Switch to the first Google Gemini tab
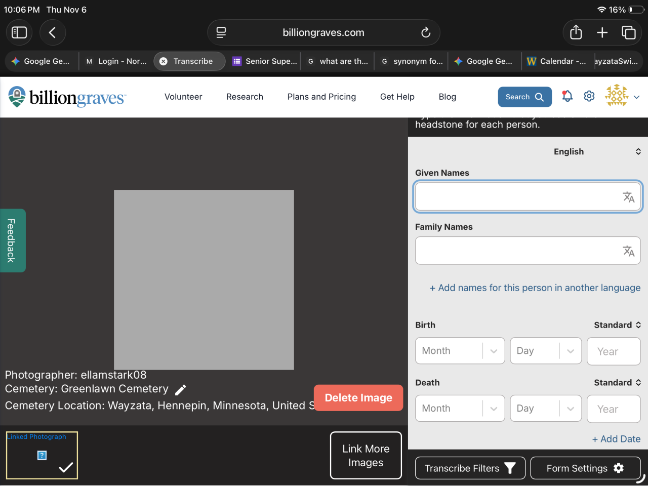 pyautogui.click(x=42, y=61)
